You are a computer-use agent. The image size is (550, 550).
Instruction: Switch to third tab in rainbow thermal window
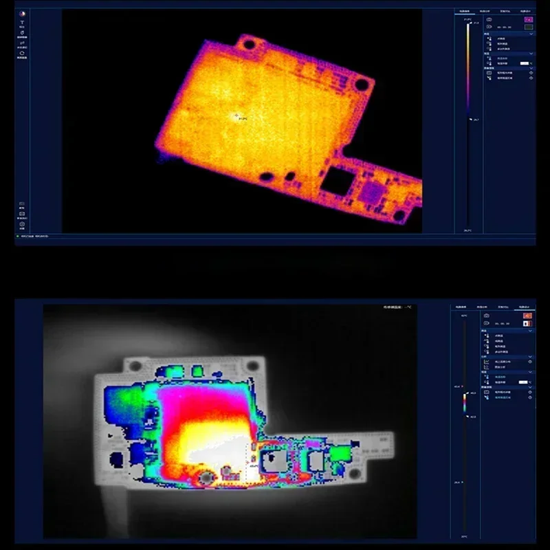click(x=503, y=307)
